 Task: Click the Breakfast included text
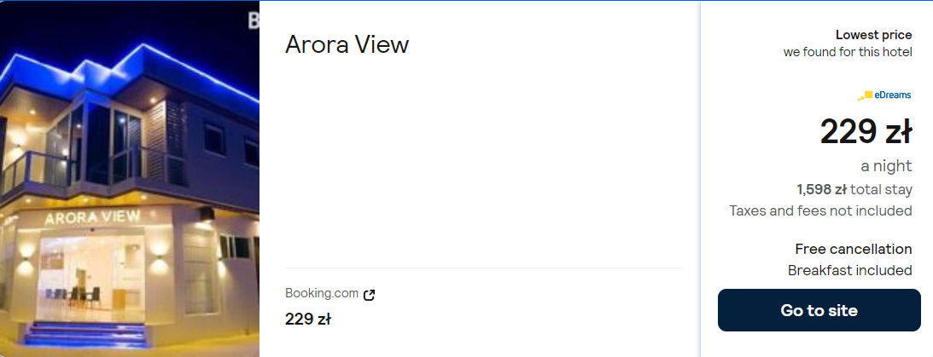[849, 270]
